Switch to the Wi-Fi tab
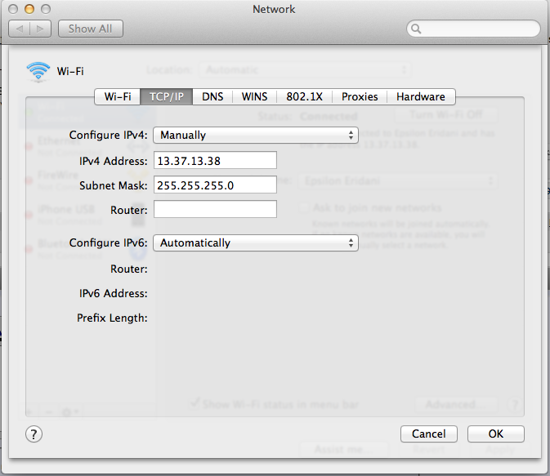This screenshot has width=550, height=476. (118, 96)
